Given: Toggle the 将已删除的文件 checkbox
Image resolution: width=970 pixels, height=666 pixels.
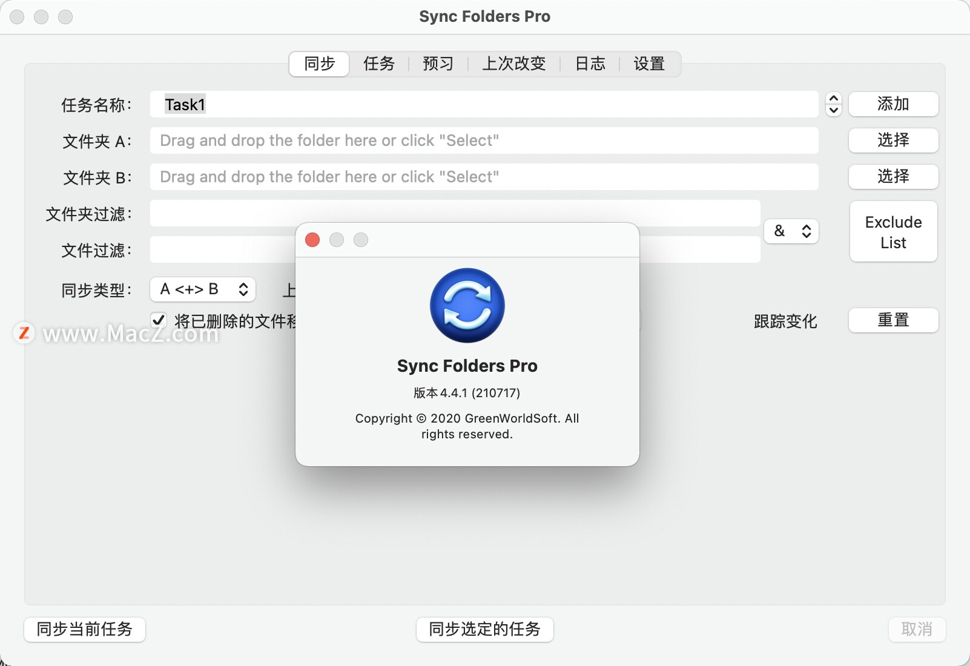Looking at the screenshot, I should coord(159,320).
